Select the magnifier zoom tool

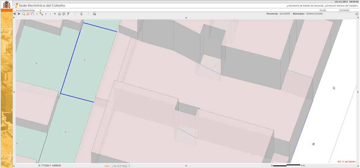(23, 14)
